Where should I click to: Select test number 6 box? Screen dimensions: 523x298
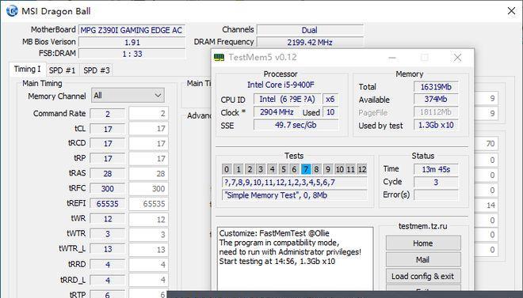coord(294,169)
